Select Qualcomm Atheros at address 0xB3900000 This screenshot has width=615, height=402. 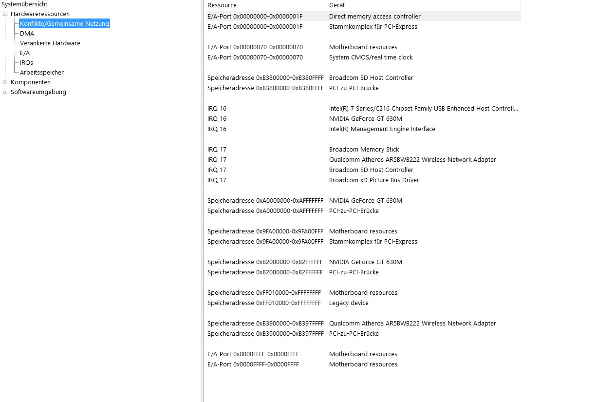point(363,324)
